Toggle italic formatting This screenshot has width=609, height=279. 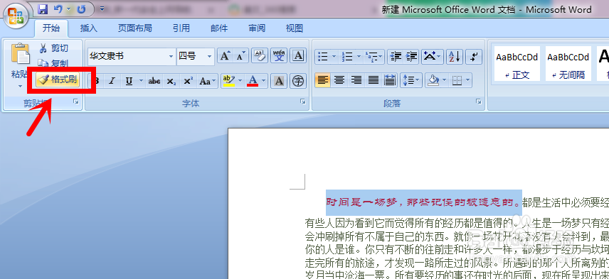tap(112, 81)
